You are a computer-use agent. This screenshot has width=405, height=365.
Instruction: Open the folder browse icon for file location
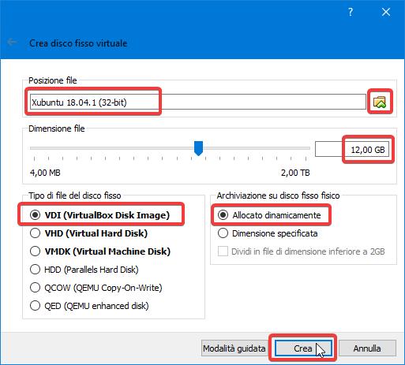pos(380,102)
